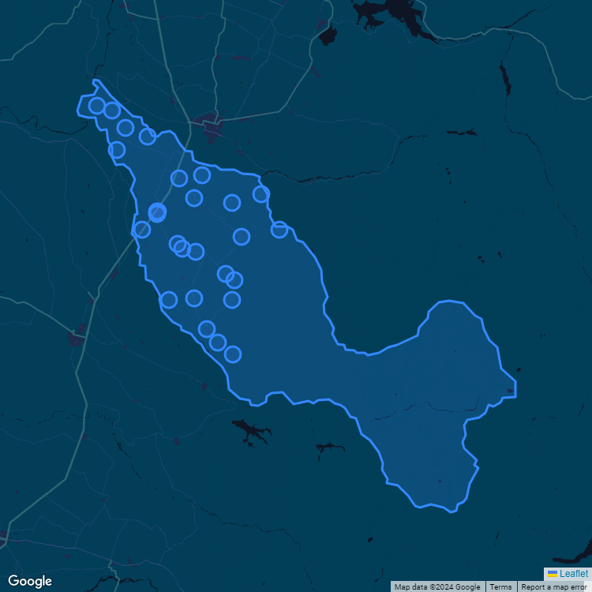The height and width of the screenshot is (592, 592).
Task: Click the Google logo
Action: coord(30,582)
